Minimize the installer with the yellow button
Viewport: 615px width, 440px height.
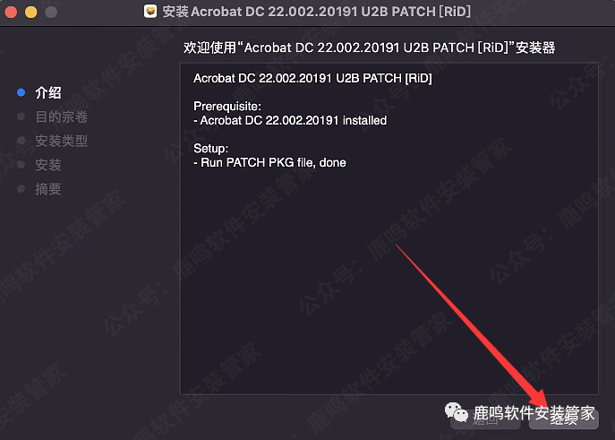(x=31, y=12)
